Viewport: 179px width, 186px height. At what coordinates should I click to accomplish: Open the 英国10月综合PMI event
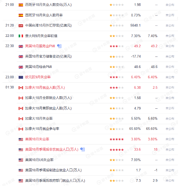pyautogui.click(x=38, y=67)
